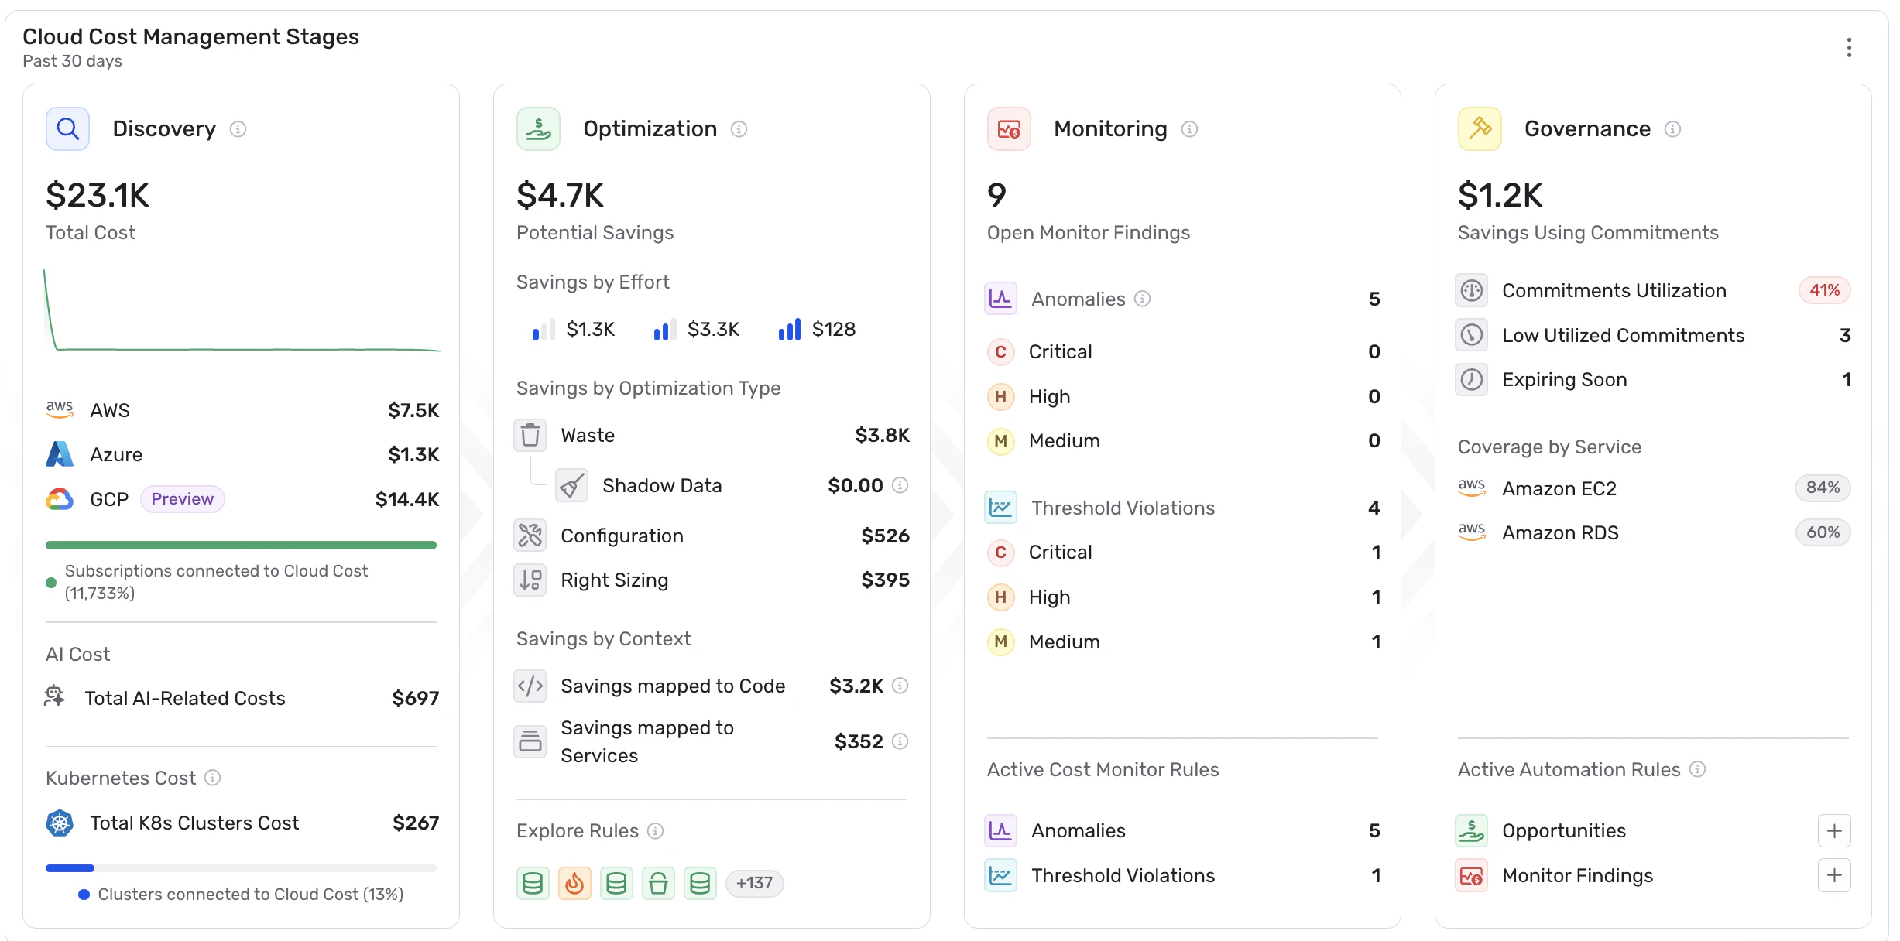Screen dimensions: 1900x941
Task: Click the Kubernetes helm wheel icon
Action: point(60,823)
